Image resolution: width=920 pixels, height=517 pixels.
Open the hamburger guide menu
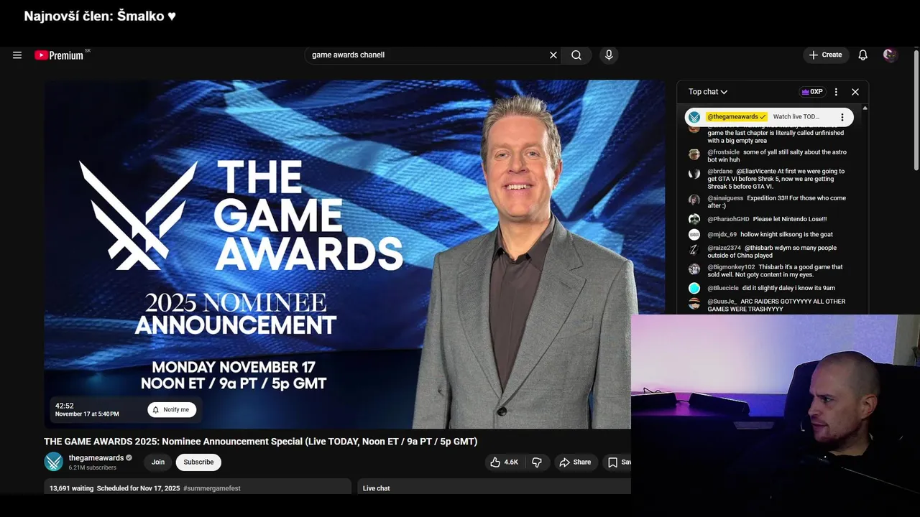click(17, 55)
